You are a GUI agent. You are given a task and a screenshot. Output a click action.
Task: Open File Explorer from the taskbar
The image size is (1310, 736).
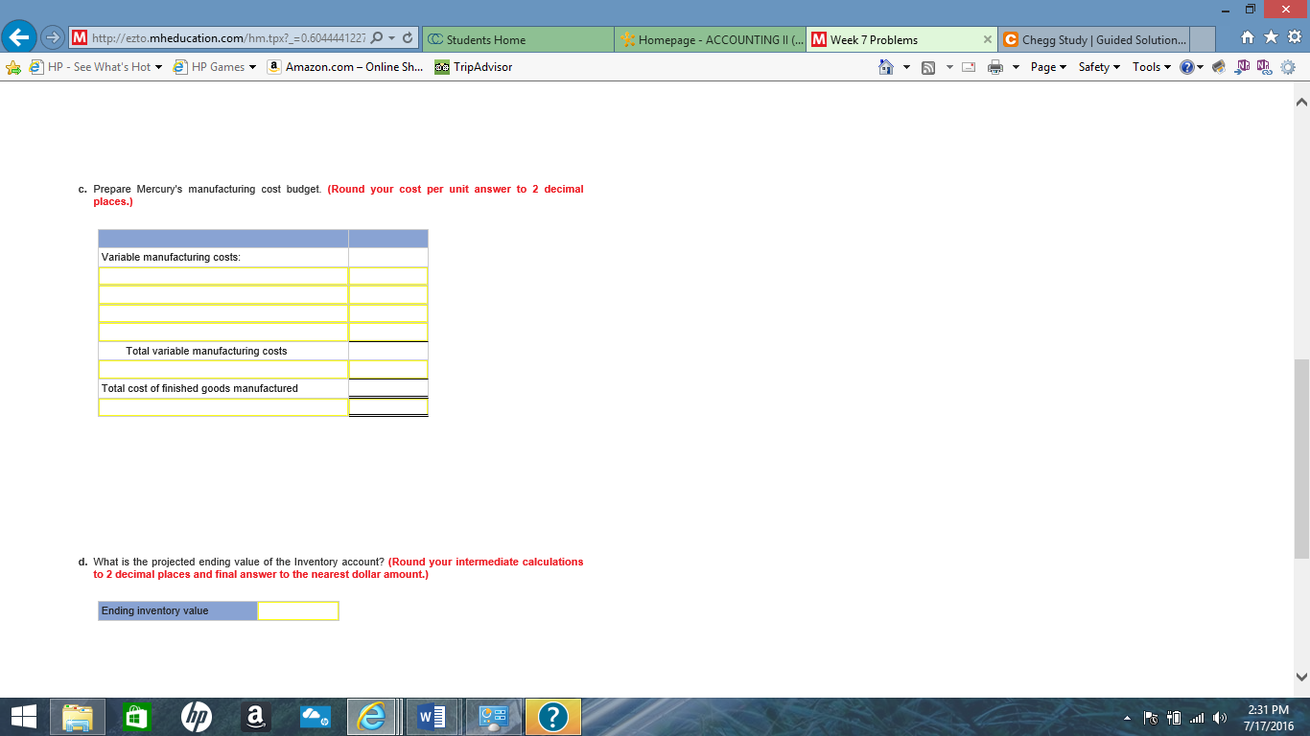[x=77, y=716]
